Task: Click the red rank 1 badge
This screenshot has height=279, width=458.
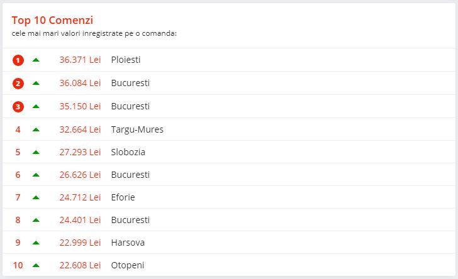Action: 18,60
